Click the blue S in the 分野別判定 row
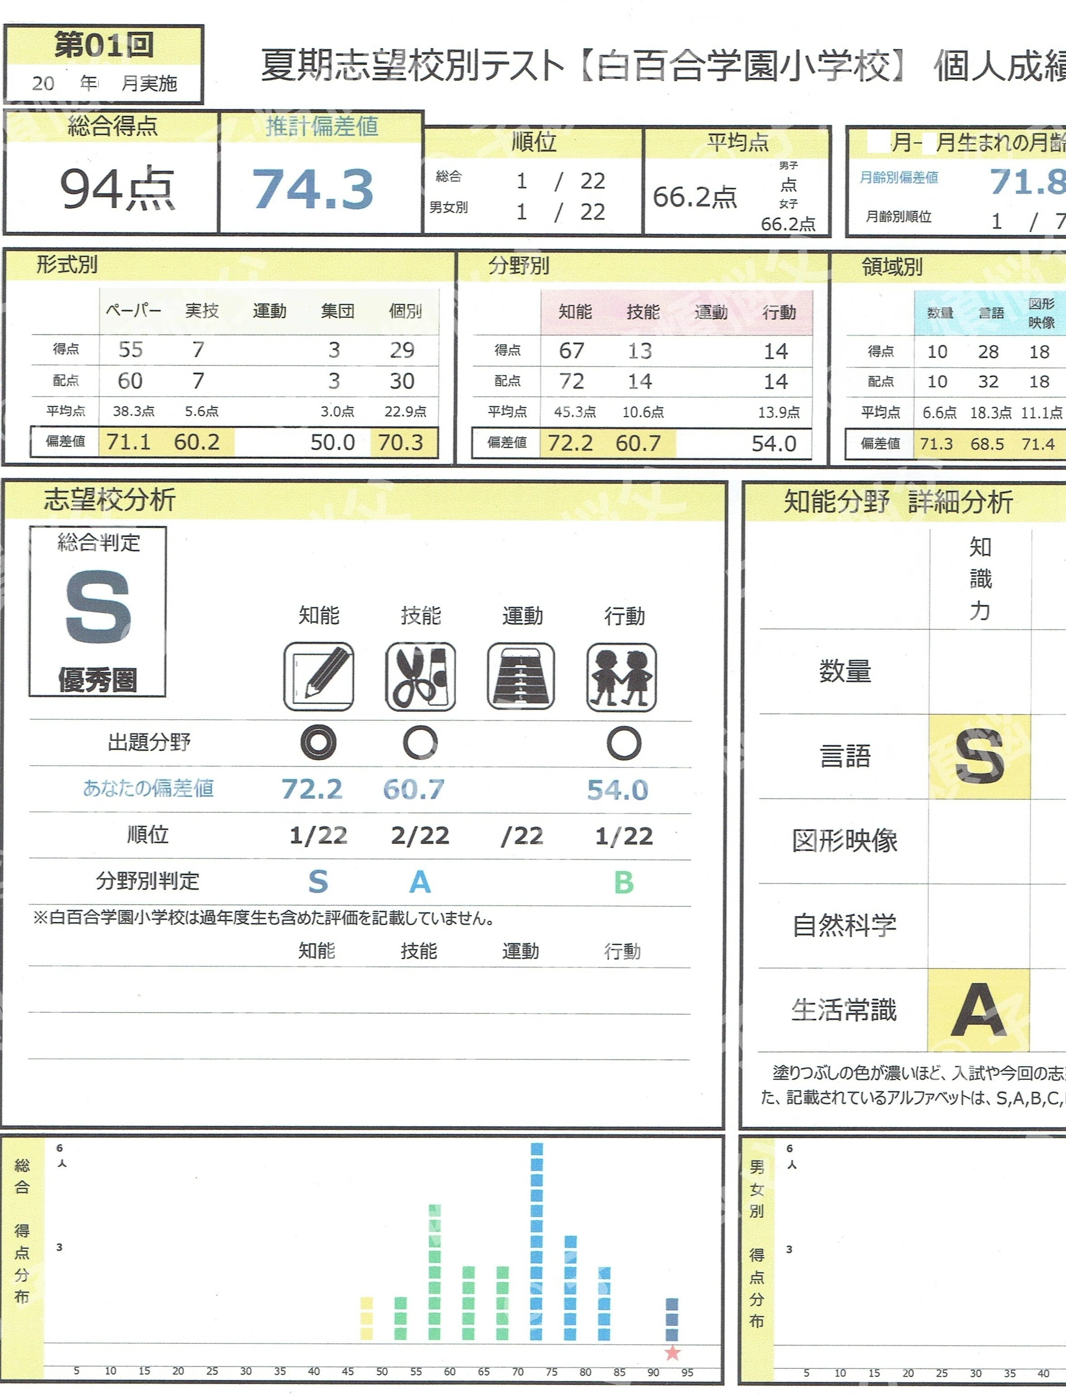Image resolution: width=1066 pixels, height=1395 pixels. [318, 882]
